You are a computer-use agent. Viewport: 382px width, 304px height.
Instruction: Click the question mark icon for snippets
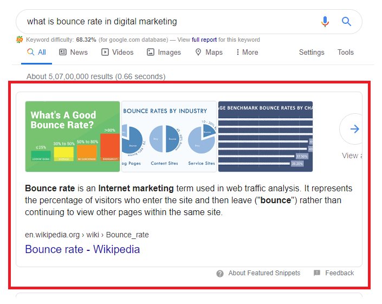point(220,274)
